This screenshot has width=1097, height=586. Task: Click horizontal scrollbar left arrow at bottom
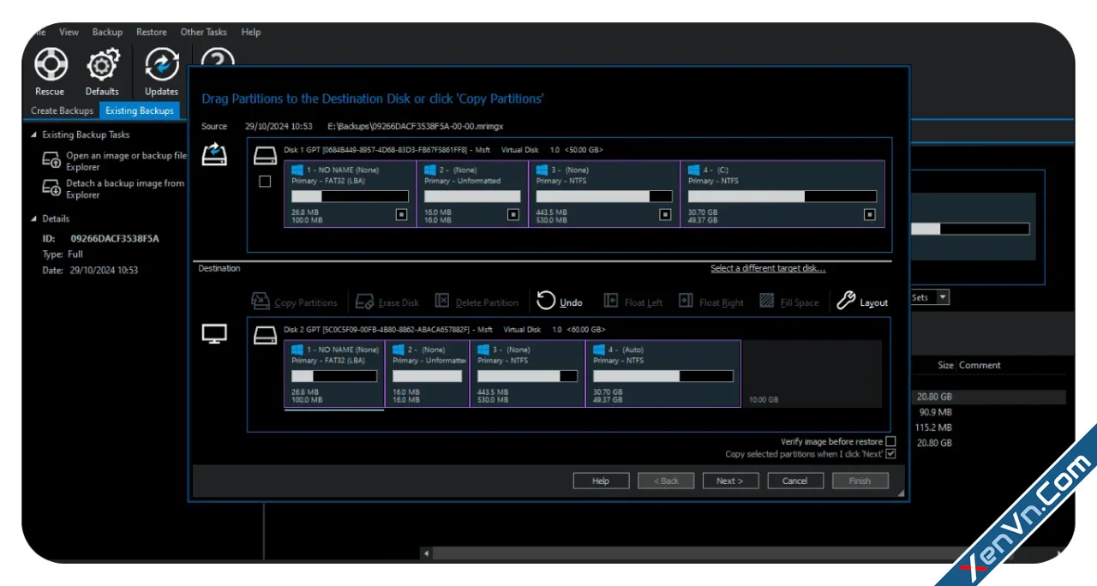click(427, 553)
